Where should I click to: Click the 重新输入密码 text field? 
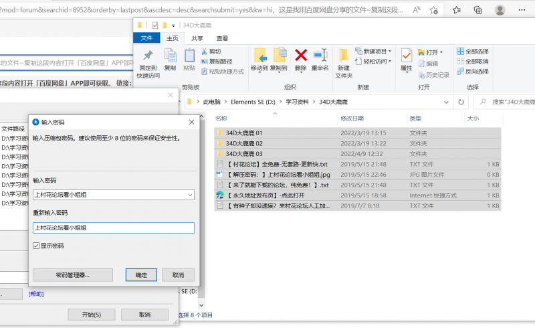point(114,228)
